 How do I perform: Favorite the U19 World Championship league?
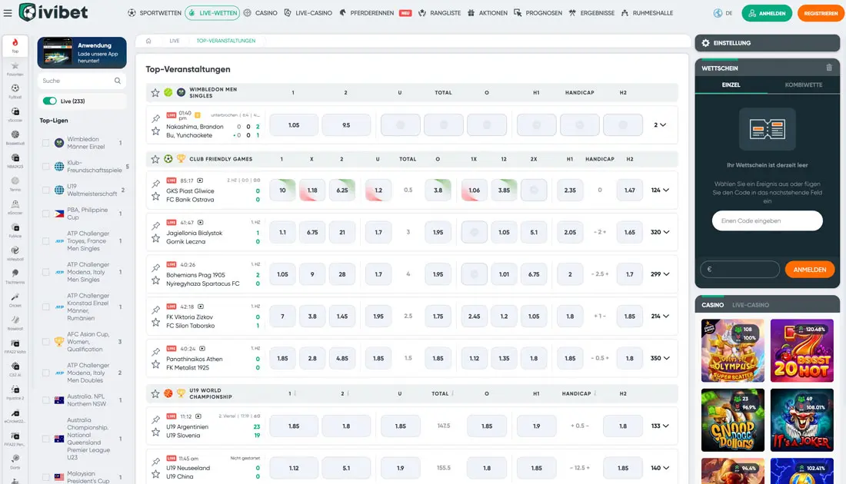[x=155, y=393]
